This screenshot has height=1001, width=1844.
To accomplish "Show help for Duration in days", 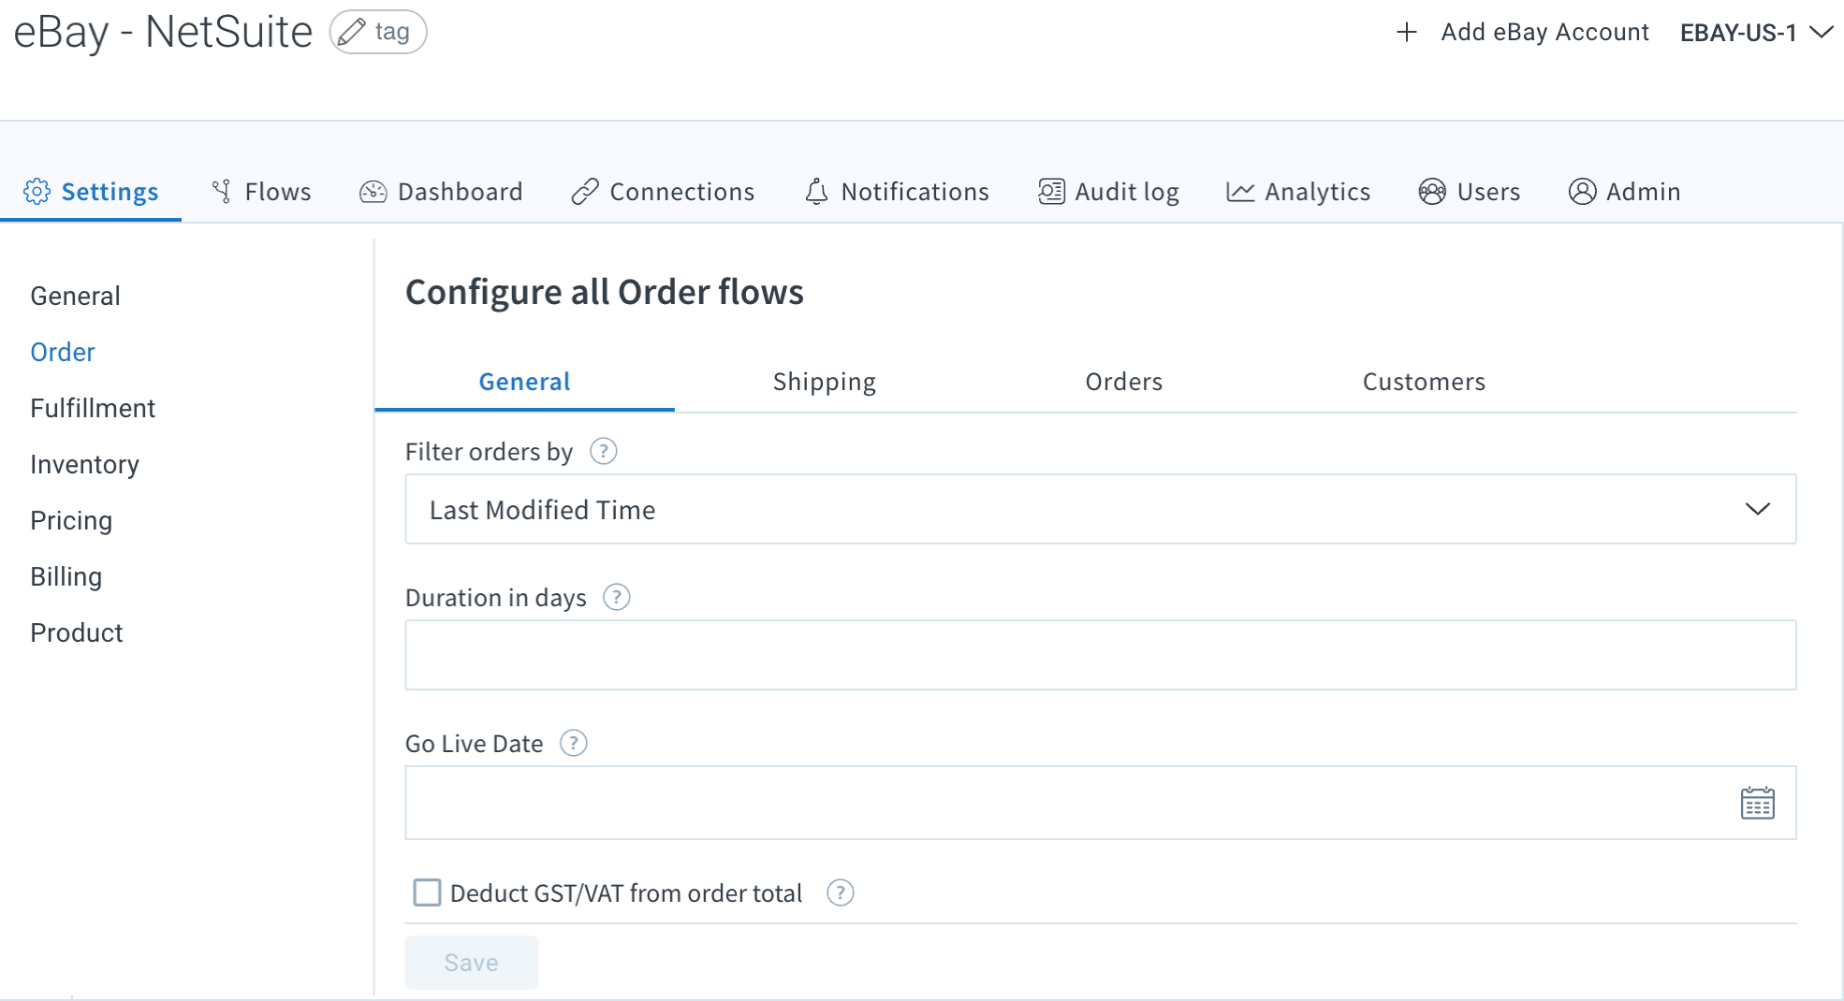I will 617,597.
